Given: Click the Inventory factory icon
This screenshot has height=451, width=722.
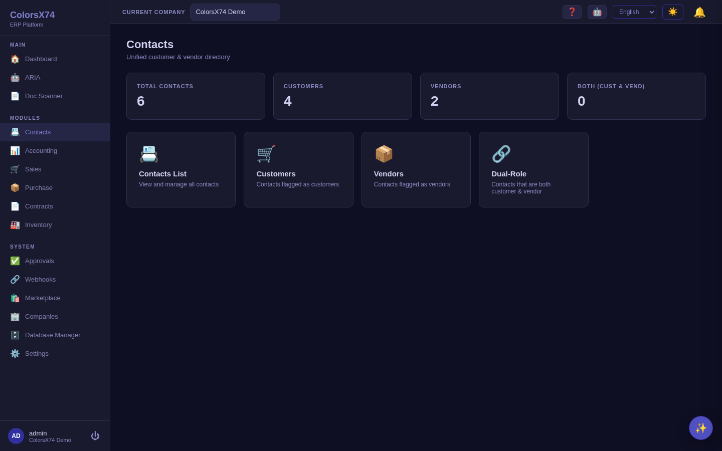Looking at the screenshot, I should tap(15, 225).
